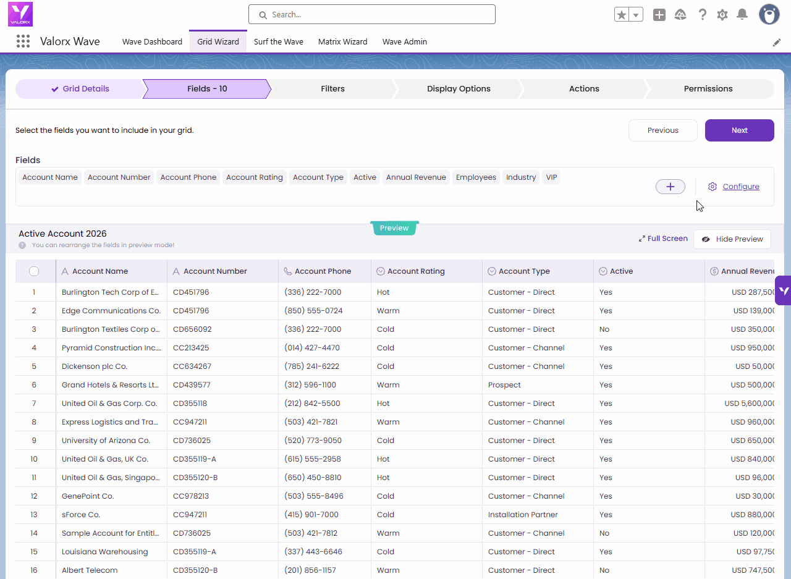Click the Help question mark icon

point(702,15)
